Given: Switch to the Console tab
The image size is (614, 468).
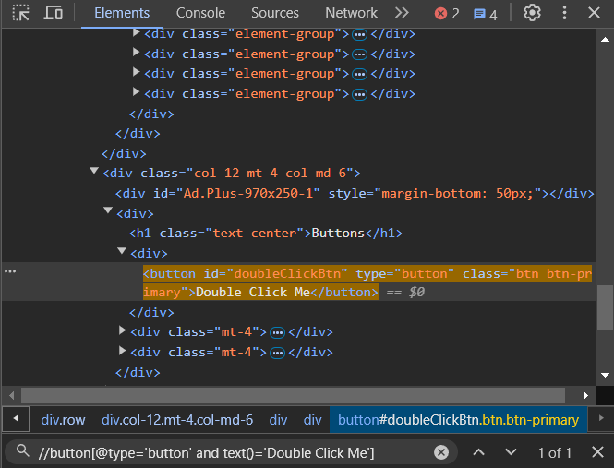Looking at the screenshot, I should (200, 13).
